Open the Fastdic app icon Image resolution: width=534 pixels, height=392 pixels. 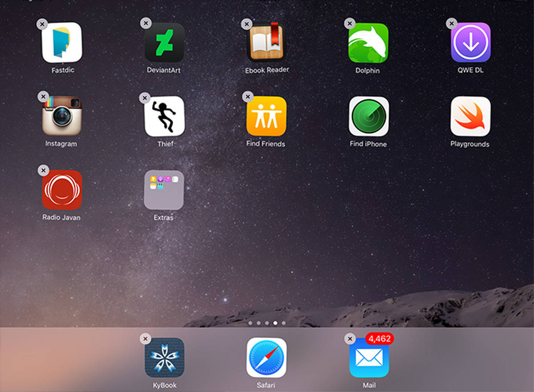click(x=62, y=43)
